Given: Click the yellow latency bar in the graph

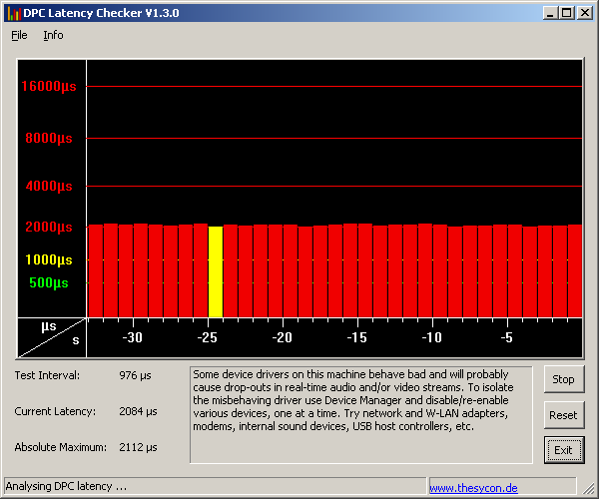Looking at the screenshot, I should point(216,271).
